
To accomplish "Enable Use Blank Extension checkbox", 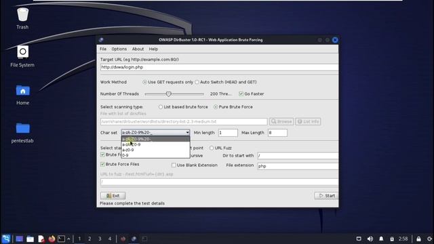I will point(174,165).
